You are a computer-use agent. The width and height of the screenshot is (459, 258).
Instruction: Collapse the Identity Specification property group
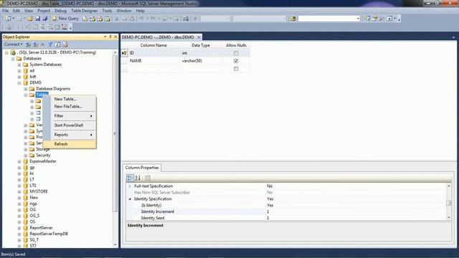[x=130, y=199]
